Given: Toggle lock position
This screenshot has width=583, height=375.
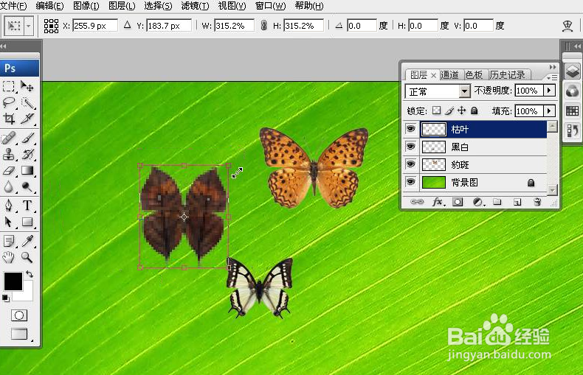Looking at the screenshot, I should (x=461, y=111).
